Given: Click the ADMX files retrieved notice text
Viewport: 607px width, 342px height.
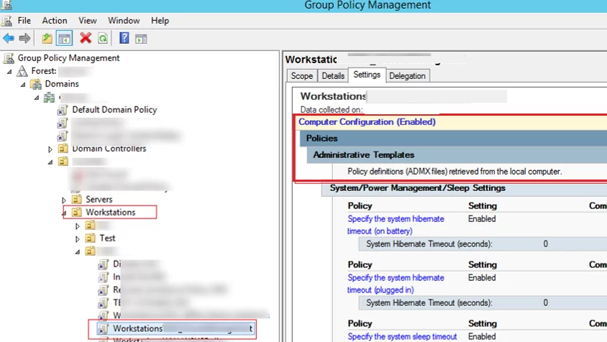Looking at the screenshot, I should tap(455, 172).
